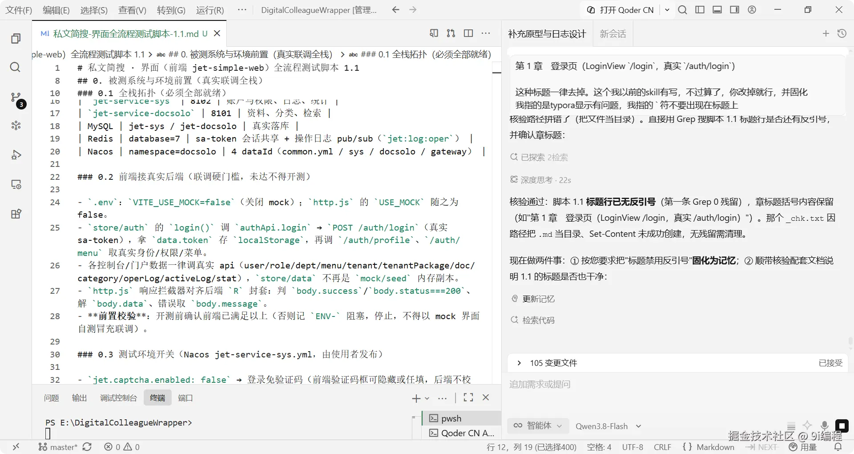The width and height of the screenshot is (854, 454).
Task: Open the 选择(S) menu
Action: [94, 10]
